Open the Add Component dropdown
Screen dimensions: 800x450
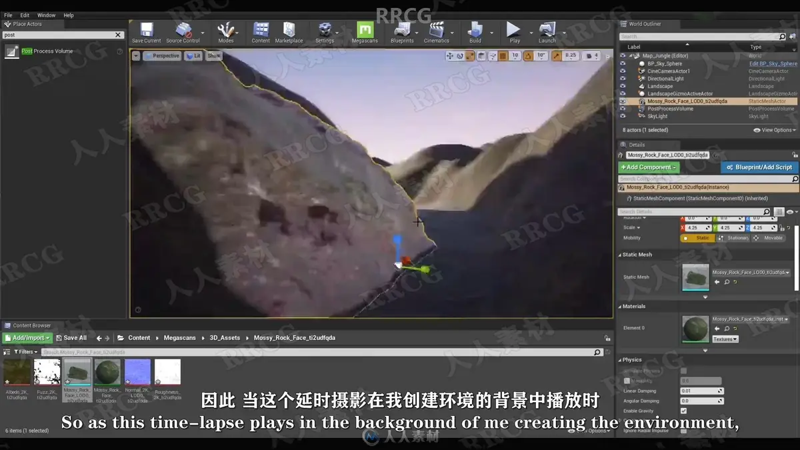649,167
